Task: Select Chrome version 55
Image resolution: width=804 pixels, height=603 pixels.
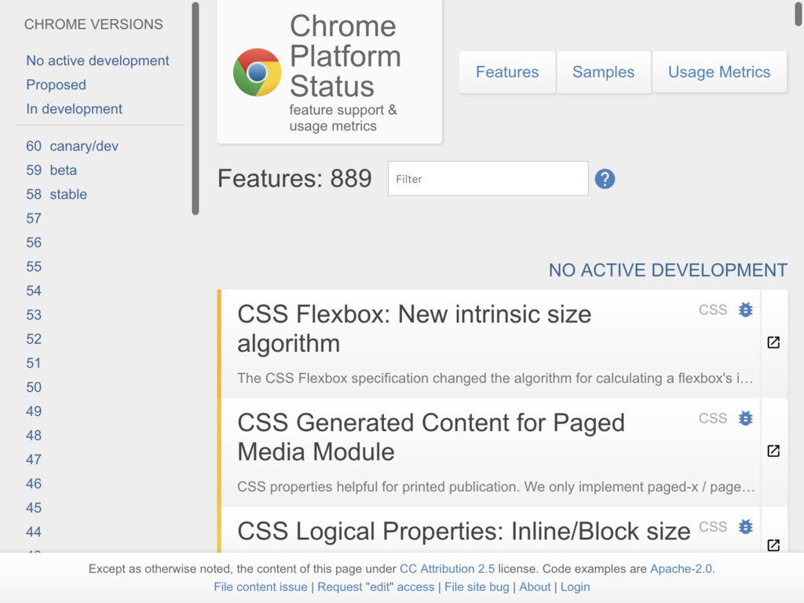Action: [34, 267]
